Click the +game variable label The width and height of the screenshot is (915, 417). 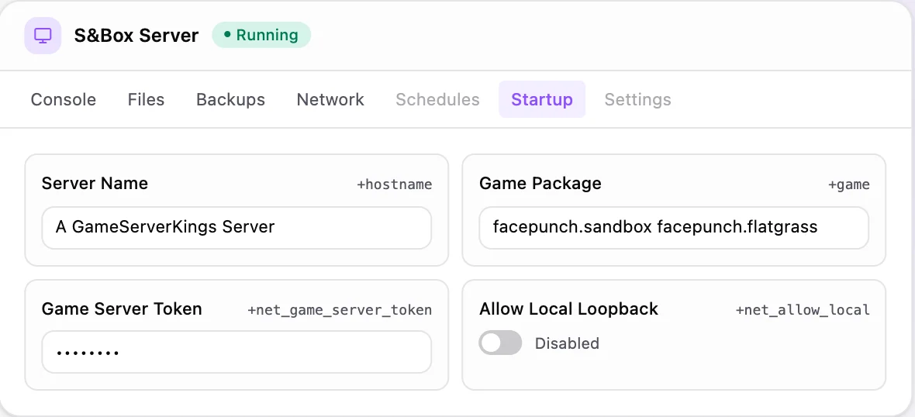(x=849, y=185)
